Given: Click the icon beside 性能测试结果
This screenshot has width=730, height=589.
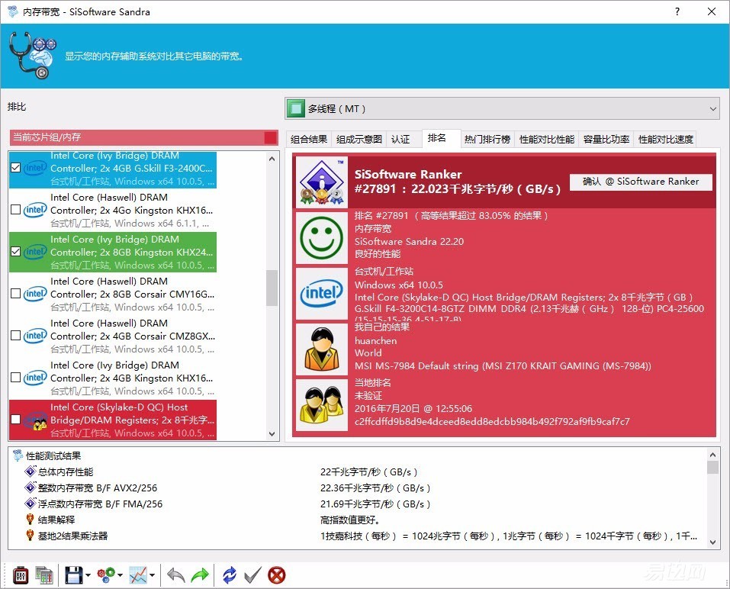Looking at the screenshot, I should [x=18, y=455].
